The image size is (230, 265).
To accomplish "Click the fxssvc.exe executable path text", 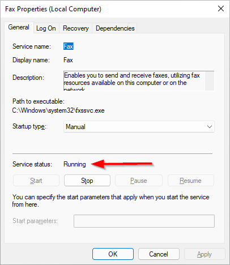I will (x=58, y=110).
